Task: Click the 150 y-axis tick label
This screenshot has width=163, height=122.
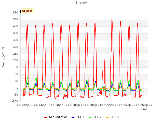Action: [x=16, y=67]
